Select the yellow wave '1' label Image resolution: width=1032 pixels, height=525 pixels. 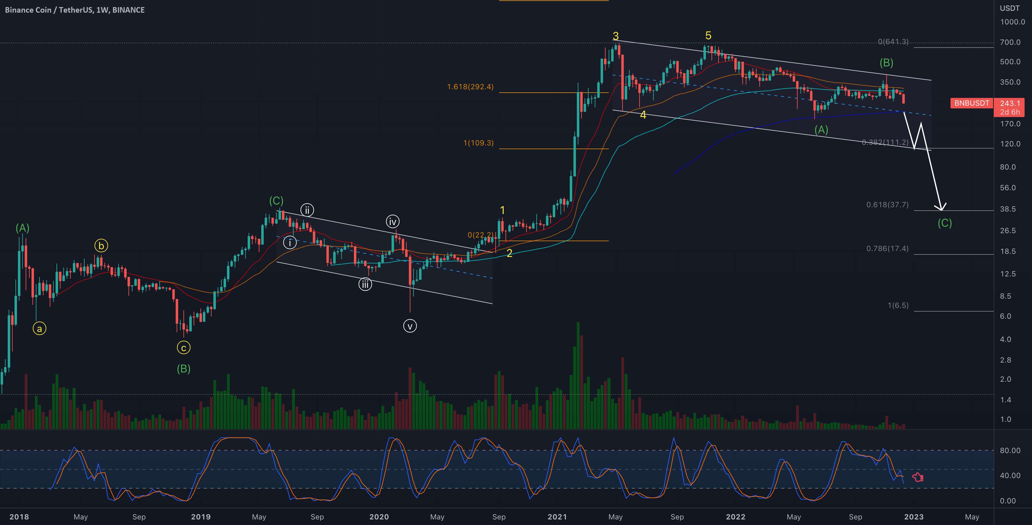coord(502,210)
